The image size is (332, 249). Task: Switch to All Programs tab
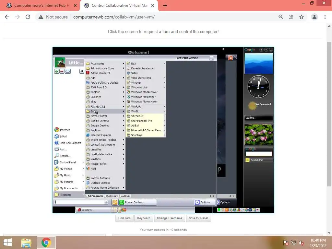[95, 196]
